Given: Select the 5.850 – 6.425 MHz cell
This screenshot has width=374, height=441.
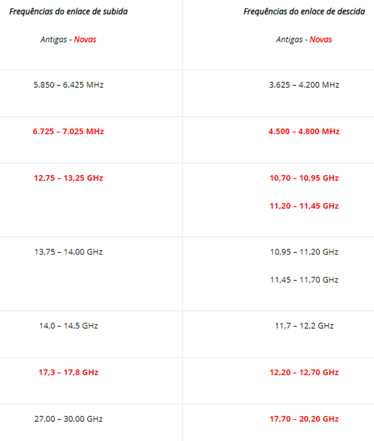Looking at the screenshot, I should pyautogui.click(x=68, y=85).
